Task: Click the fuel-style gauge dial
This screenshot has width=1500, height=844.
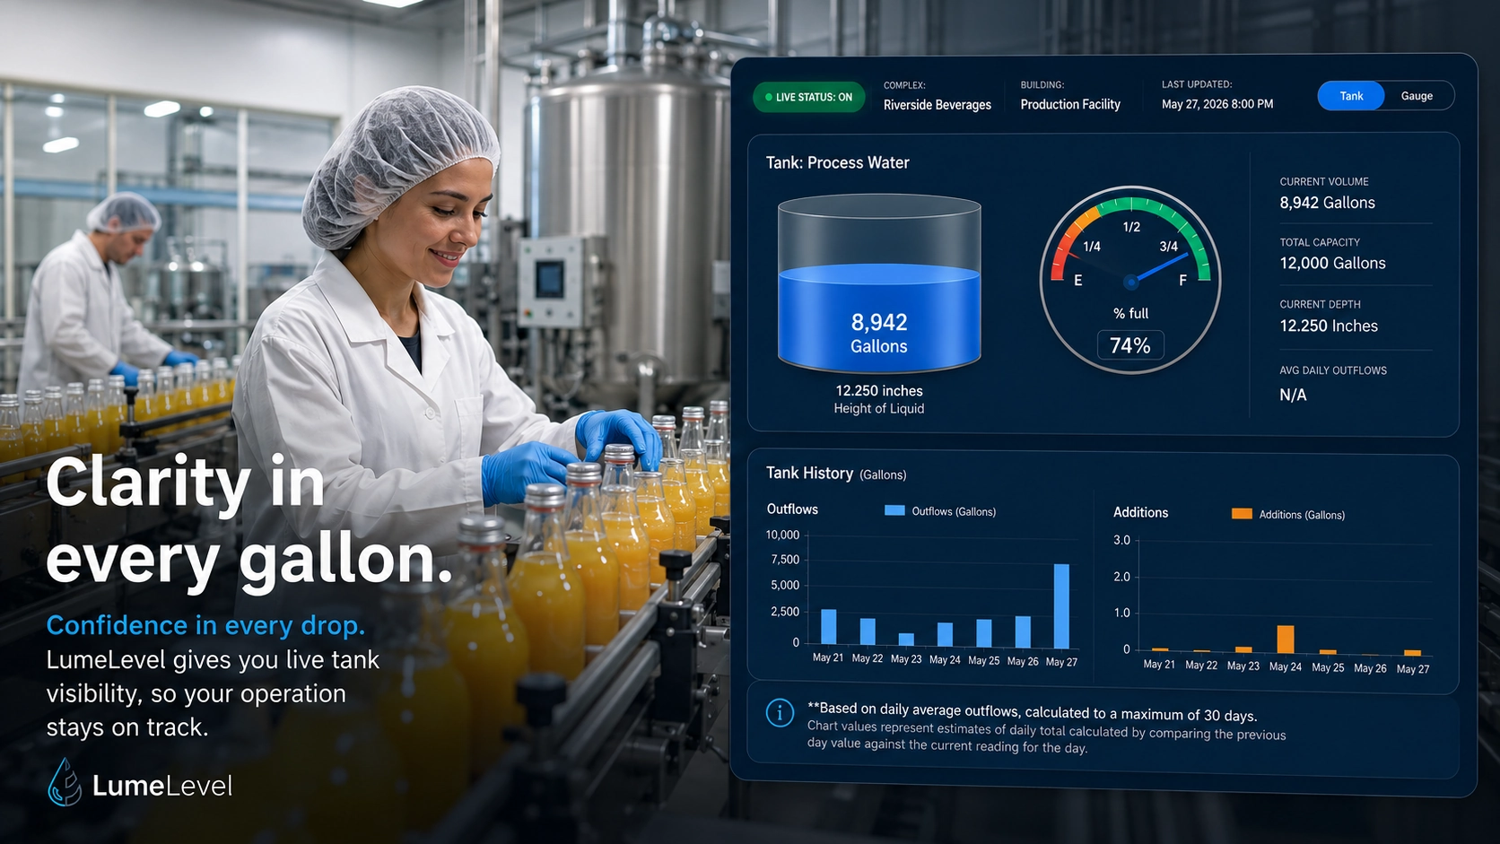Action: click(1130, 279)
